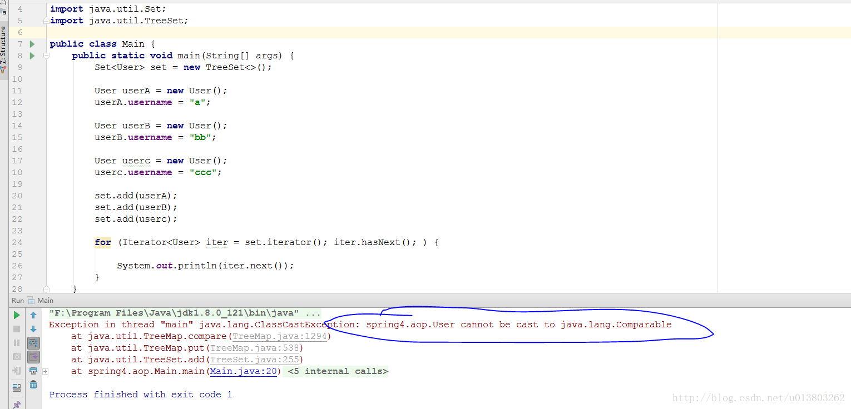Expand the folded stack frames plus icon
The height and width of the screenshot is (409, 851).
pos(46,371)
